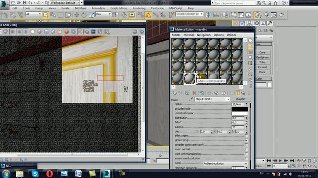Enable the environment occlusion checkbox
This screenshot has height=178, width=318.
(246, 158)
